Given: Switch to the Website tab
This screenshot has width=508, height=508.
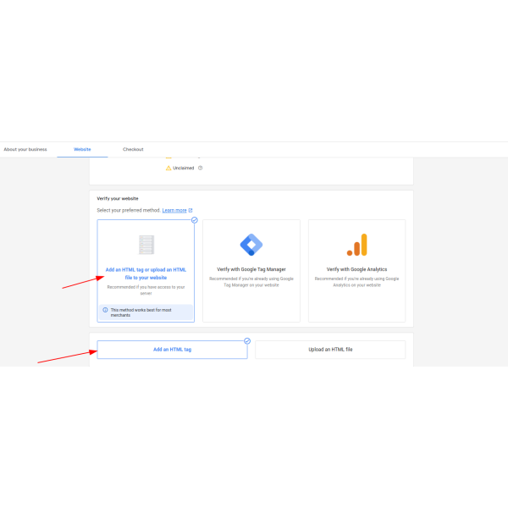Looking at the screenshot, I should click(82, 149).
